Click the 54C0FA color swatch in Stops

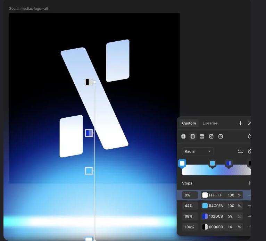pos(205,206)
